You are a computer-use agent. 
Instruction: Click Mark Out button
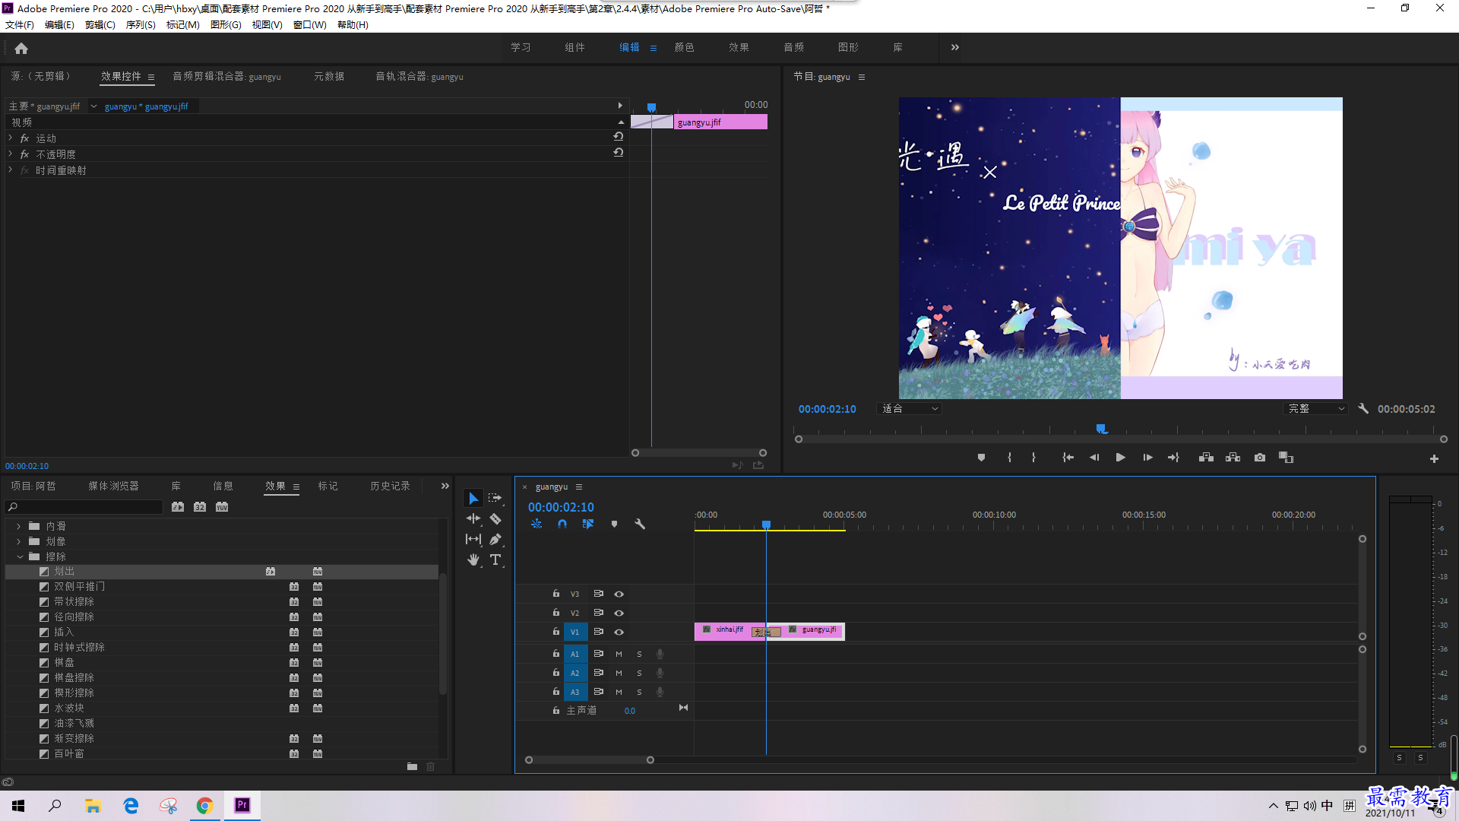(1033, 458)
